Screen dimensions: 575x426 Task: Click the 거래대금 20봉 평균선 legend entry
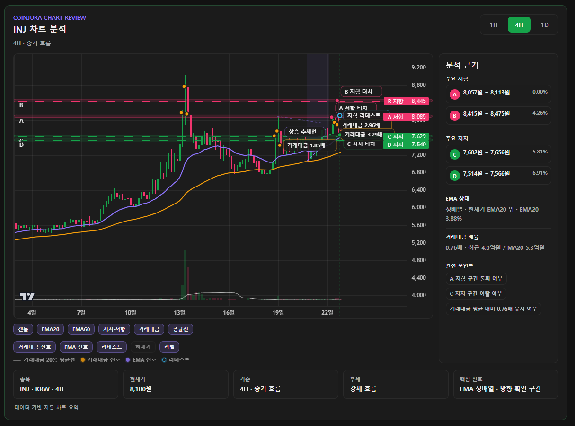point(44,360)
